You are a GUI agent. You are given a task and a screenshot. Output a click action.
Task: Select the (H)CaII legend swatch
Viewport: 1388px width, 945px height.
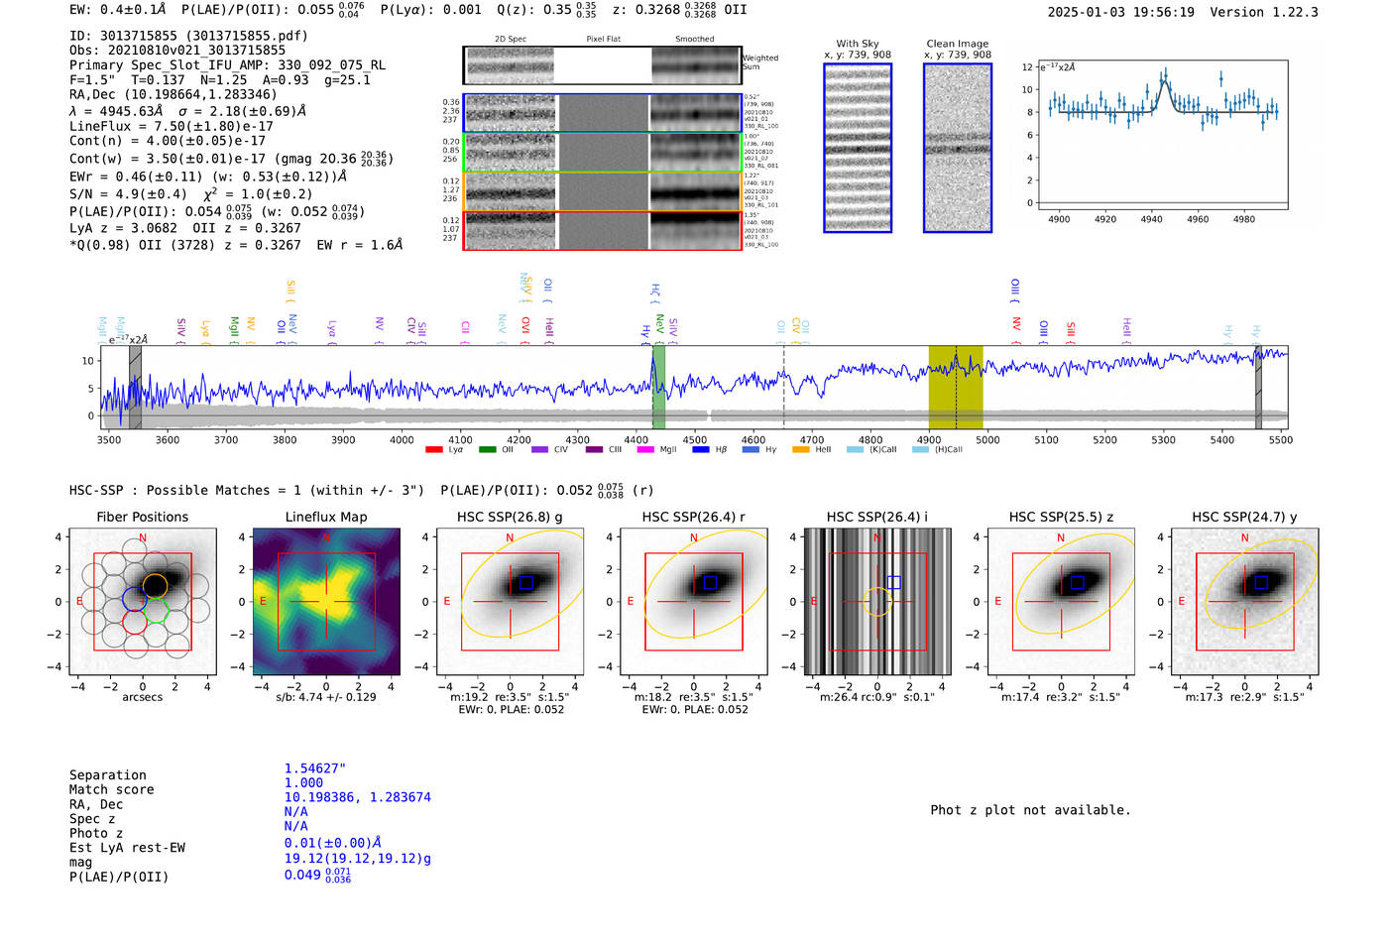tap(920, 449)
